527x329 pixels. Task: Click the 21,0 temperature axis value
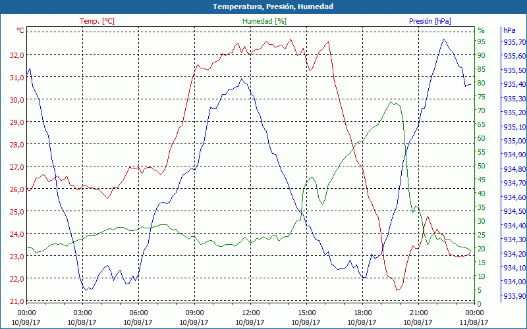(x=17, y=301)
